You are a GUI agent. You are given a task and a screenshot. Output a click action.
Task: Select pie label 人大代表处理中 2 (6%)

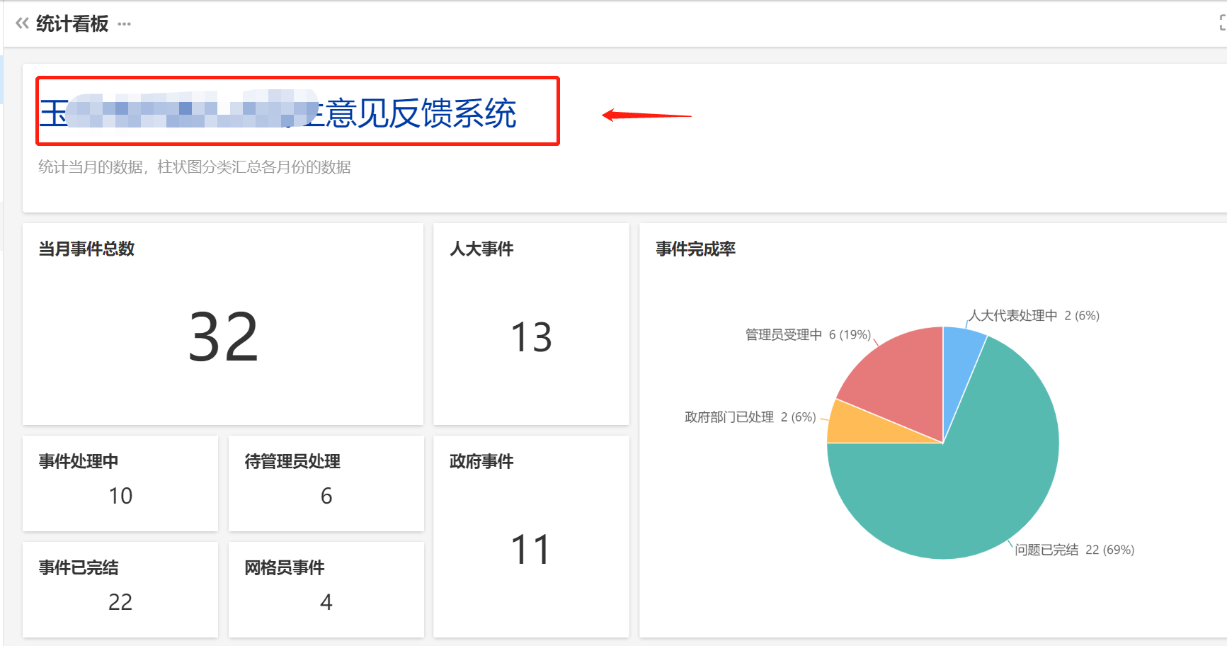[x=1034, y=315]
